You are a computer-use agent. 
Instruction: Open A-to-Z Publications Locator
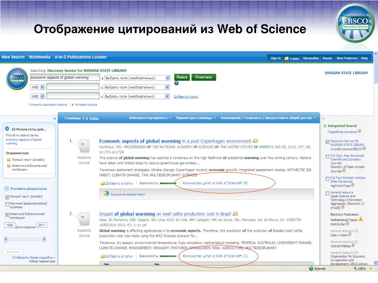[x=80, y=57]
